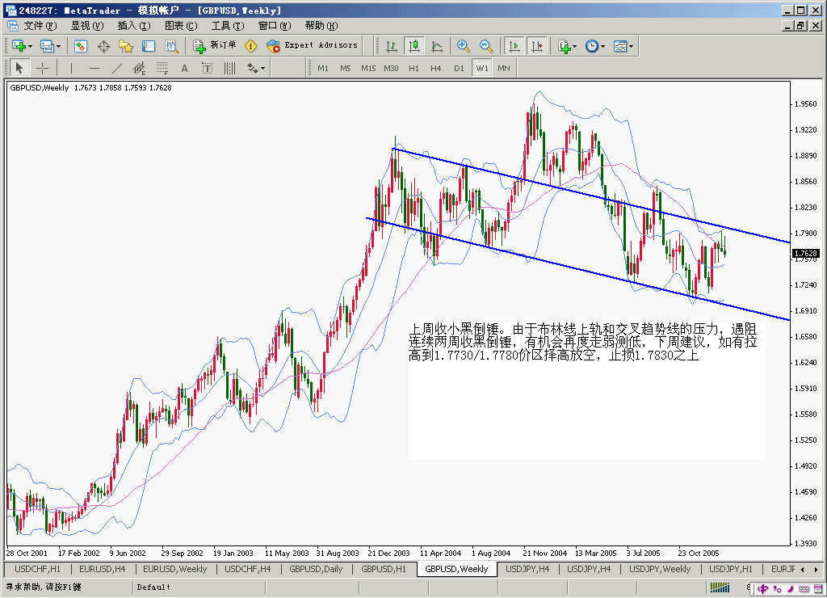827x598 pixels.
Task: Select the Fibonacci retracement tool
Action: pos(162,68)
